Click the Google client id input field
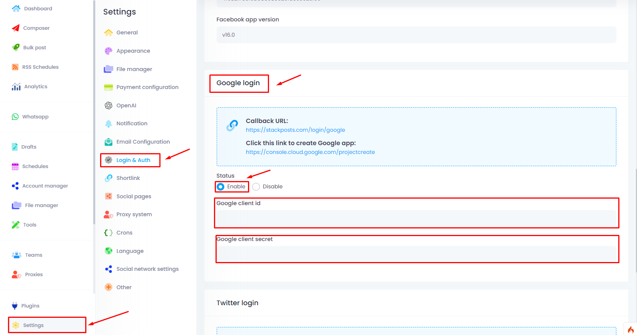 [416, 218]
